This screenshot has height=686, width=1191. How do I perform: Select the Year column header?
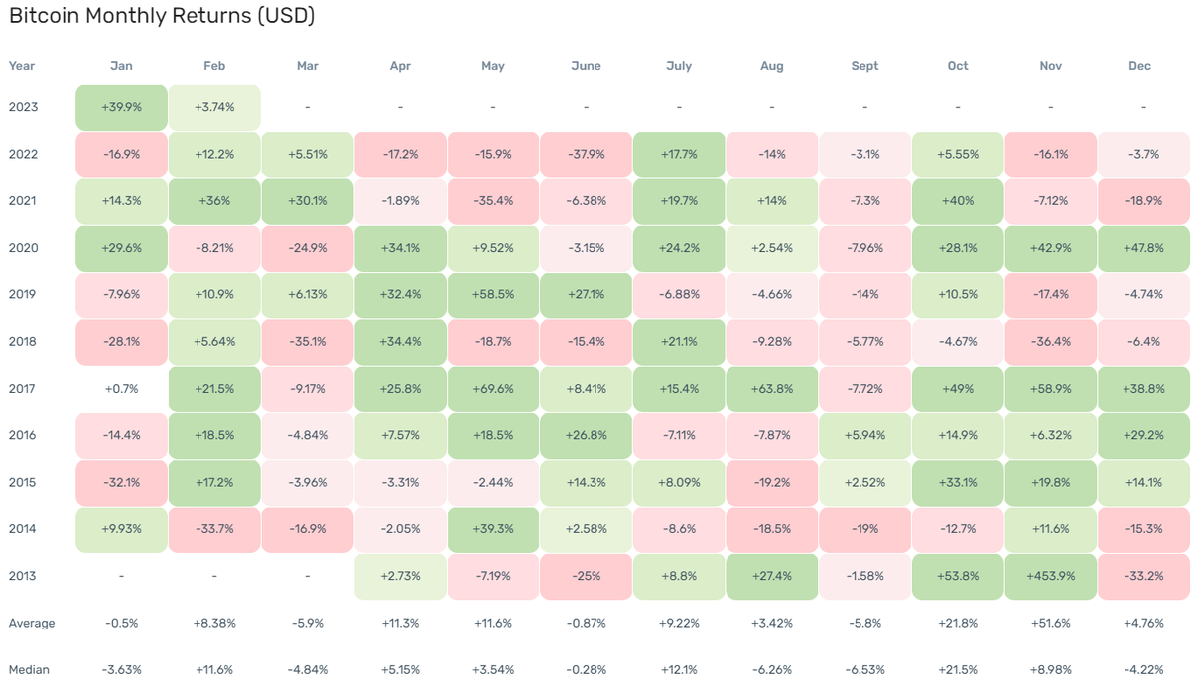point(21,66)
